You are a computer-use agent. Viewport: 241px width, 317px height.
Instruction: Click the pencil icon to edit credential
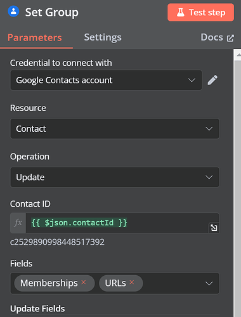pyautogui.click(x=212, y=80)
